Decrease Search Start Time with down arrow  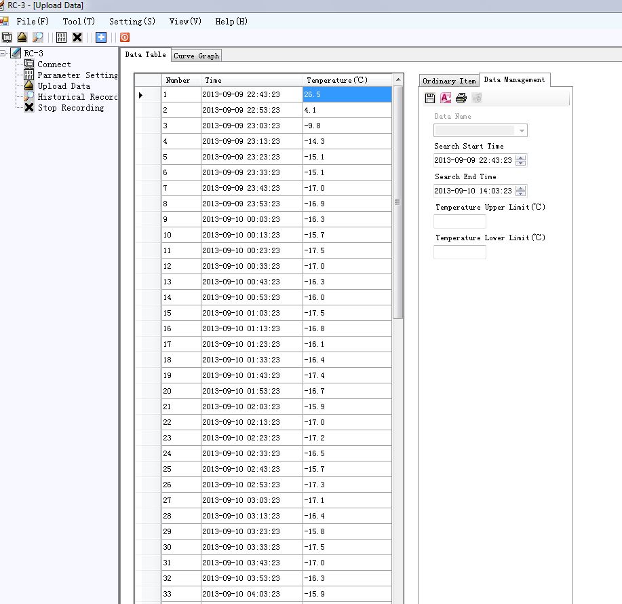521,163
